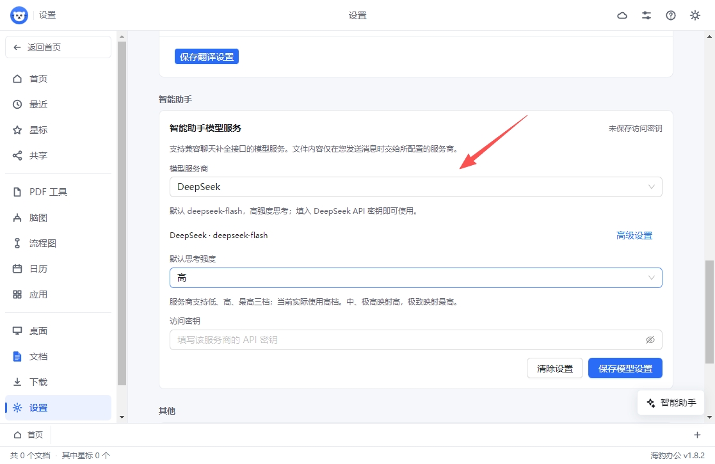Click the 清除设置 button
This screenshot has height=464, width=715.
pos(554,368)
